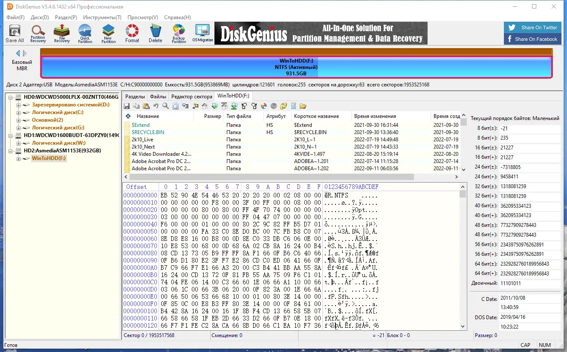Collapse the HD0 WDCWD5000LPLX disk node

11,97
